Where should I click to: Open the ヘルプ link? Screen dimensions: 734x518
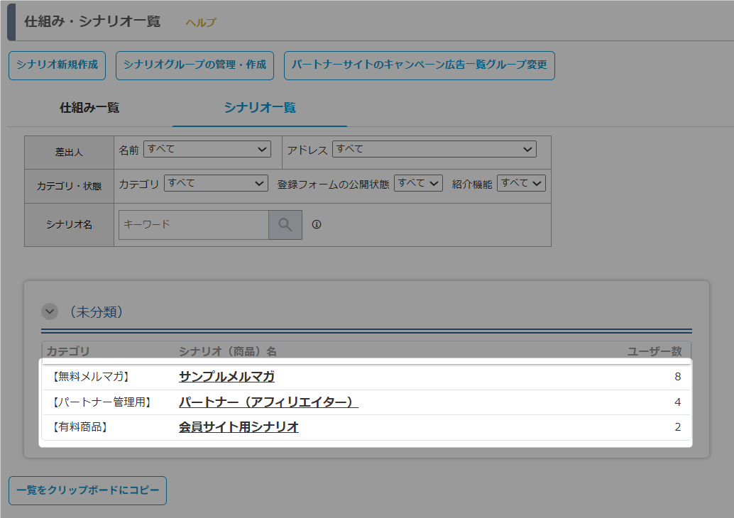point(201,23)
